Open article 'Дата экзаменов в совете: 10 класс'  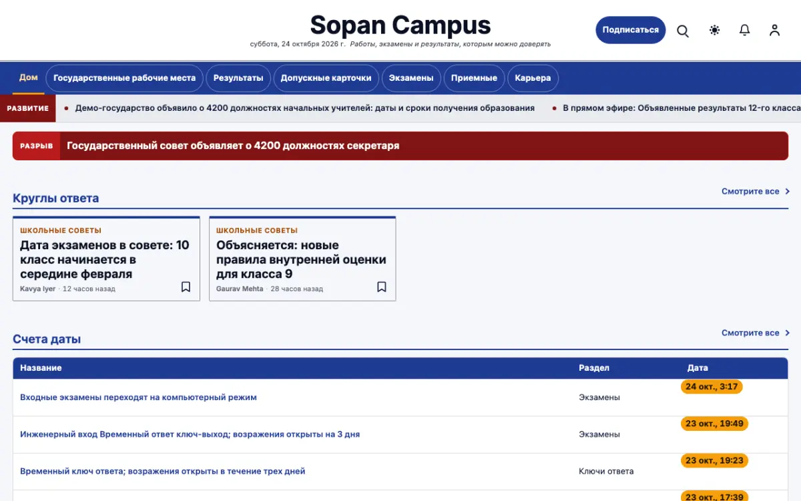(x=105, y=259)
